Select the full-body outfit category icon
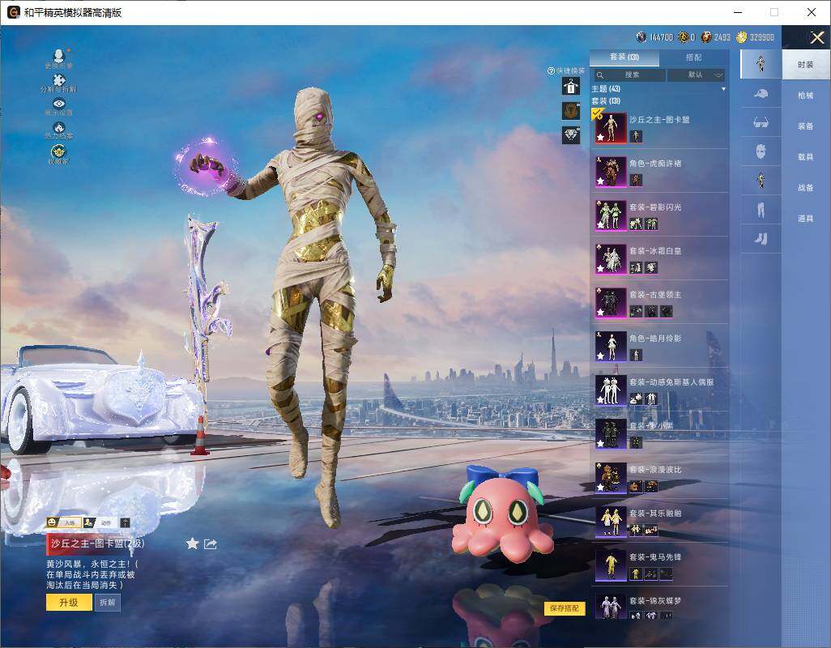The image size is (831, 648). (x=761, y=63)
